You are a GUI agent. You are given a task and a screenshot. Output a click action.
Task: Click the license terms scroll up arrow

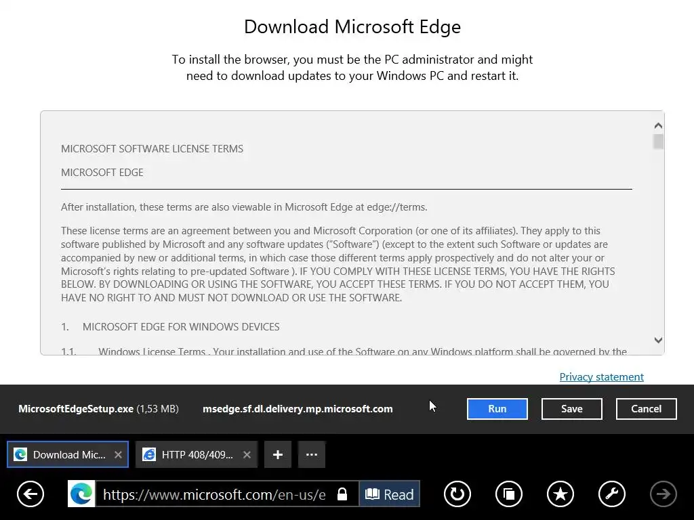tap(658, 125)
